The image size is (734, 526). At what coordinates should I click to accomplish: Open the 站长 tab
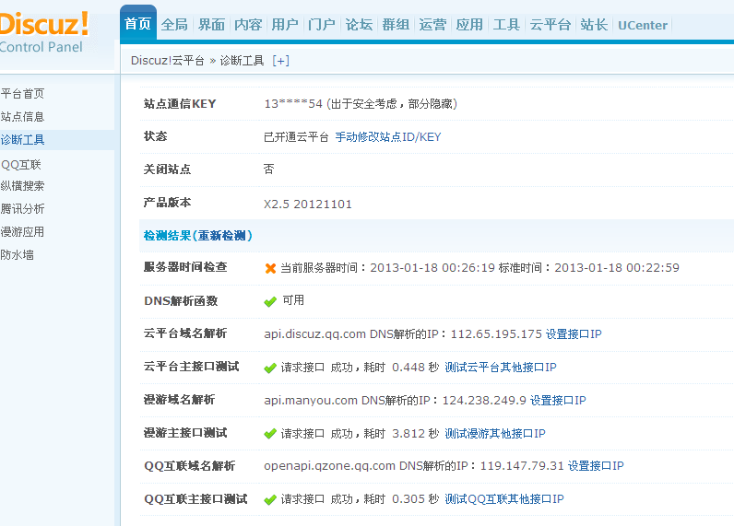coord(594,25)
